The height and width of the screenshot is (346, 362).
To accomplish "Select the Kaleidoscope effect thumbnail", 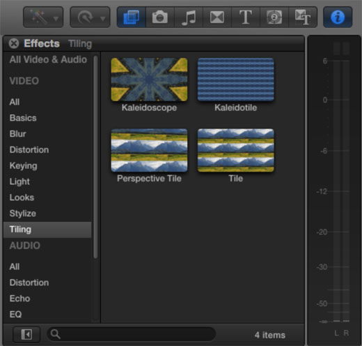I will [149, 80].
